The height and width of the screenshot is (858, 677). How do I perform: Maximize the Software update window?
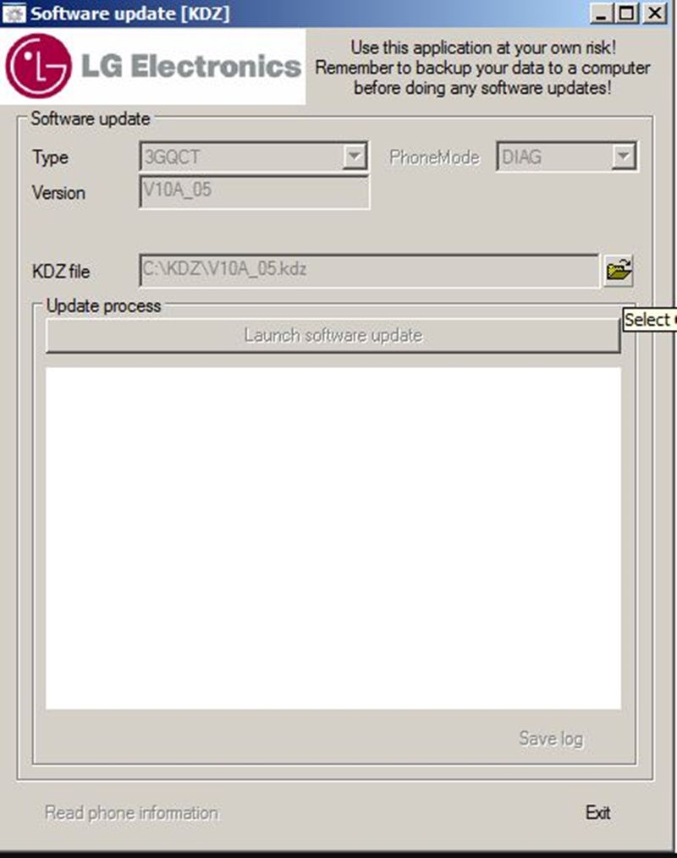coord(627,14)
